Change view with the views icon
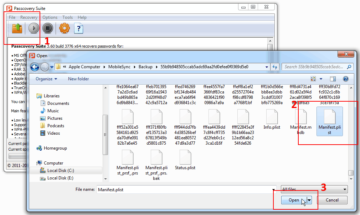Image resolution: width=360 pixels, height=215 pixels. (313, 79)
